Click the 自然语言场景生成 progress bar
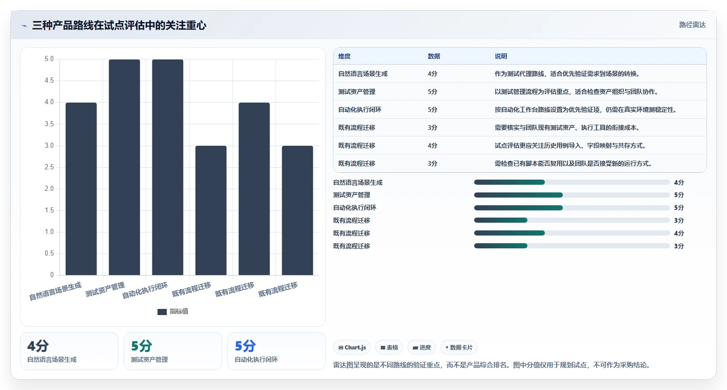The image size is (727, 390). 572,182
